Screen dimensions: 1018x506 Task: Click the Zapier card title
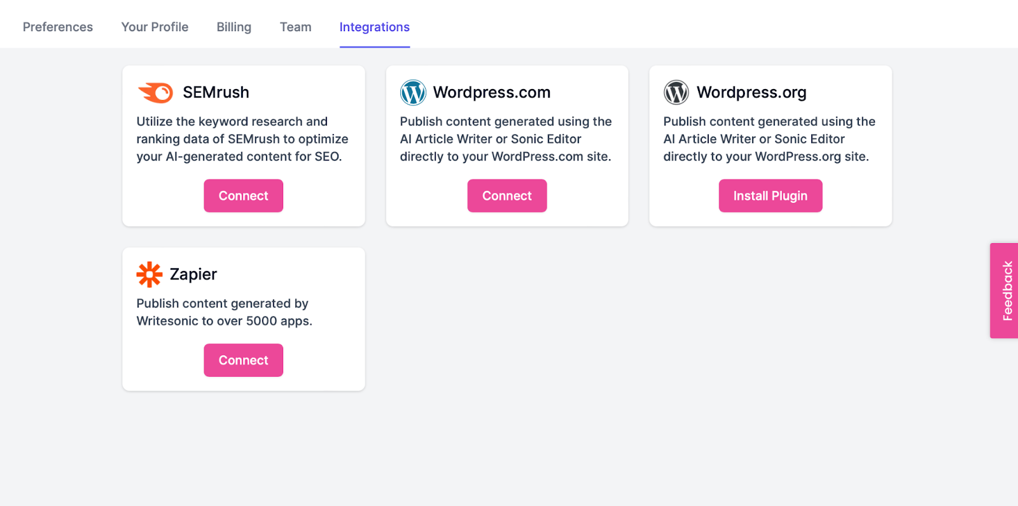[x=193, y=274]
